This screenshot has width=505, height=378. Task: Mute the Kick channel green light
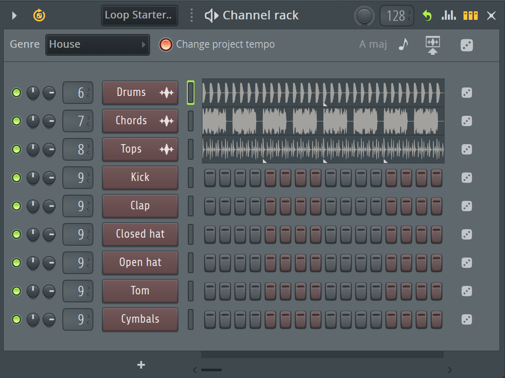pyautogui.click(x=17, y=178)
